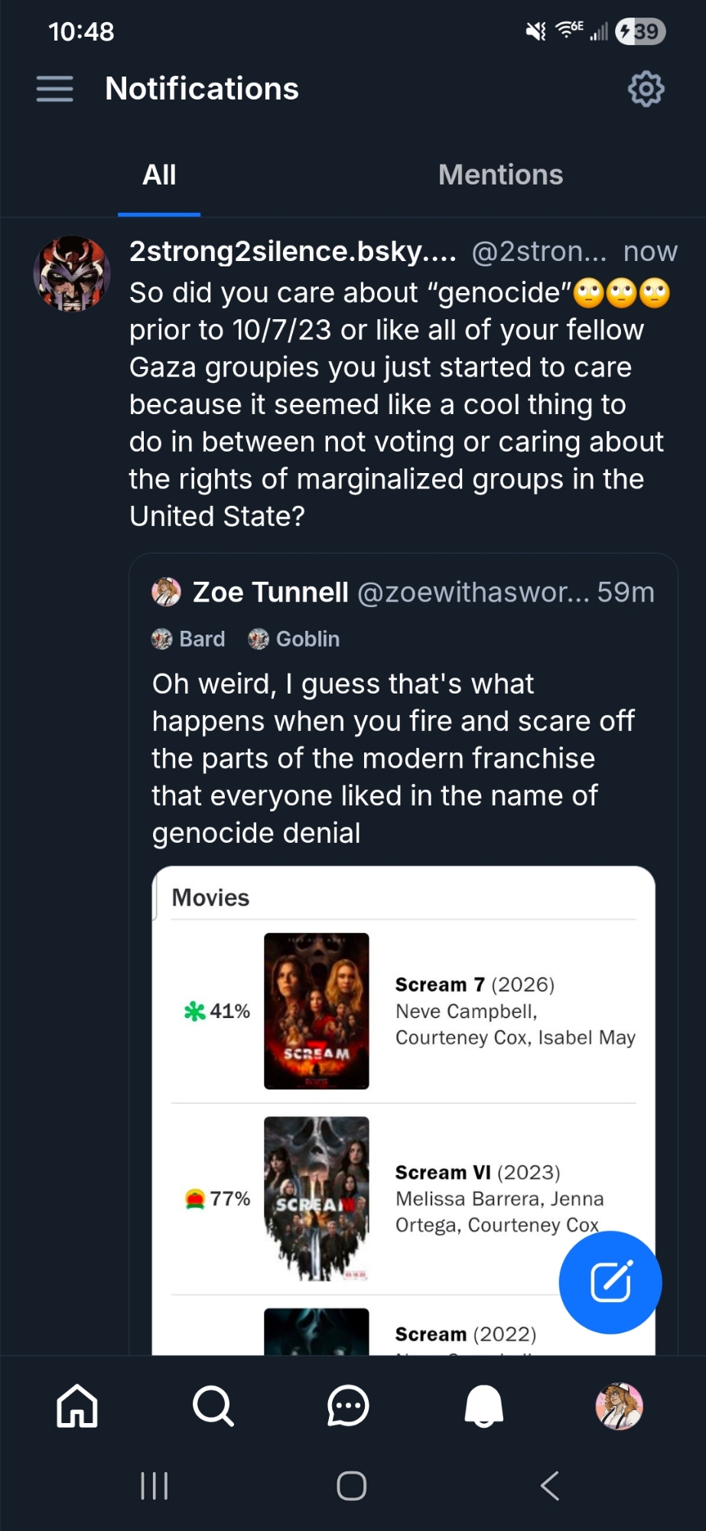Tap the Notifications bell icon
The height and width of the screenshot is (1531, 706).
pos(483,1406)
